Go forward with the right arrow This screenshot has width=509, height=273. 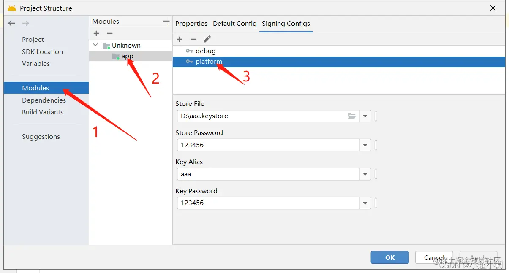[x=25, y=23]
